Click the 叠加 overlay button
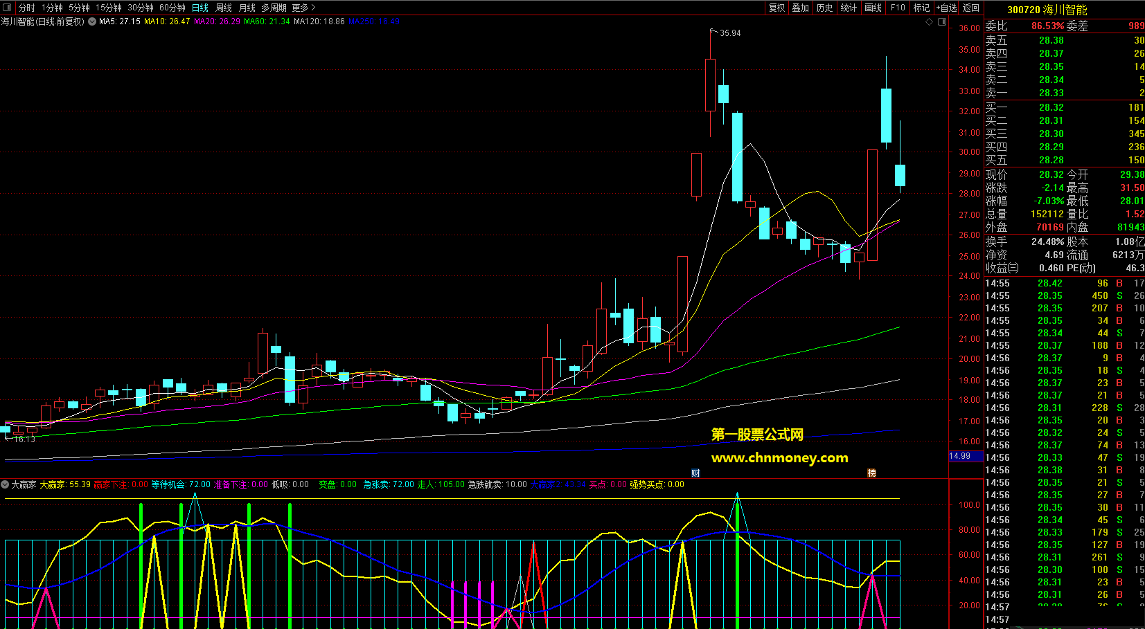The height and width of the screenshot is (629, 1145). point(801,8)
